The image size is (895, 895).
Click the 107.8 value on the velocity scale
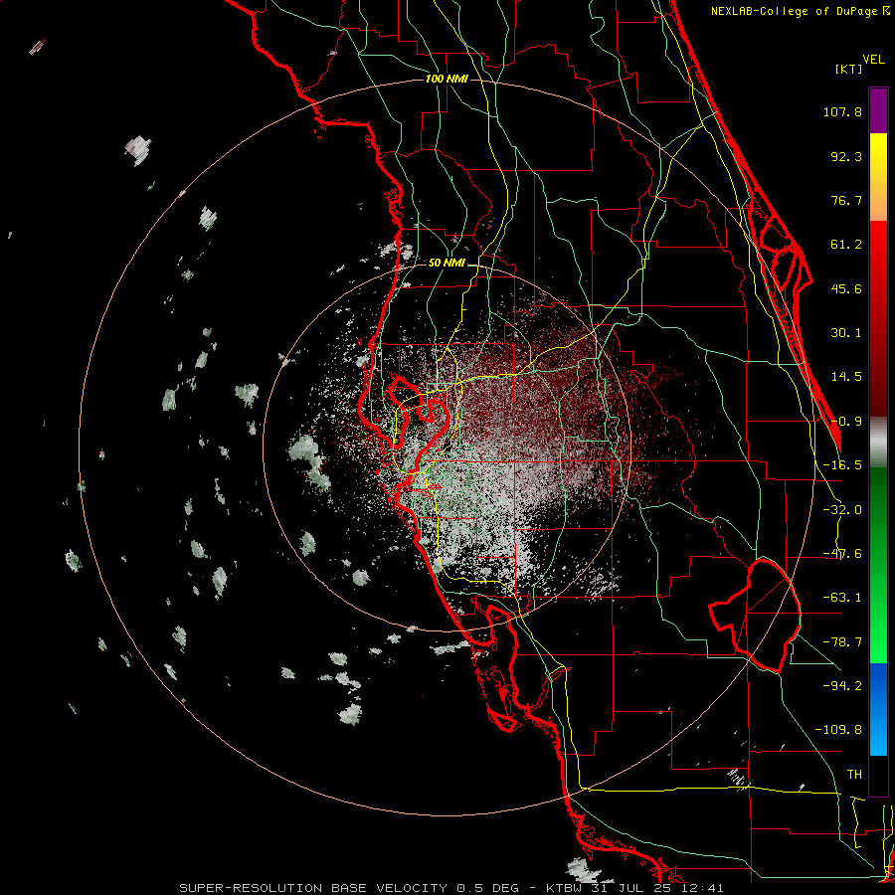(842, 112)
